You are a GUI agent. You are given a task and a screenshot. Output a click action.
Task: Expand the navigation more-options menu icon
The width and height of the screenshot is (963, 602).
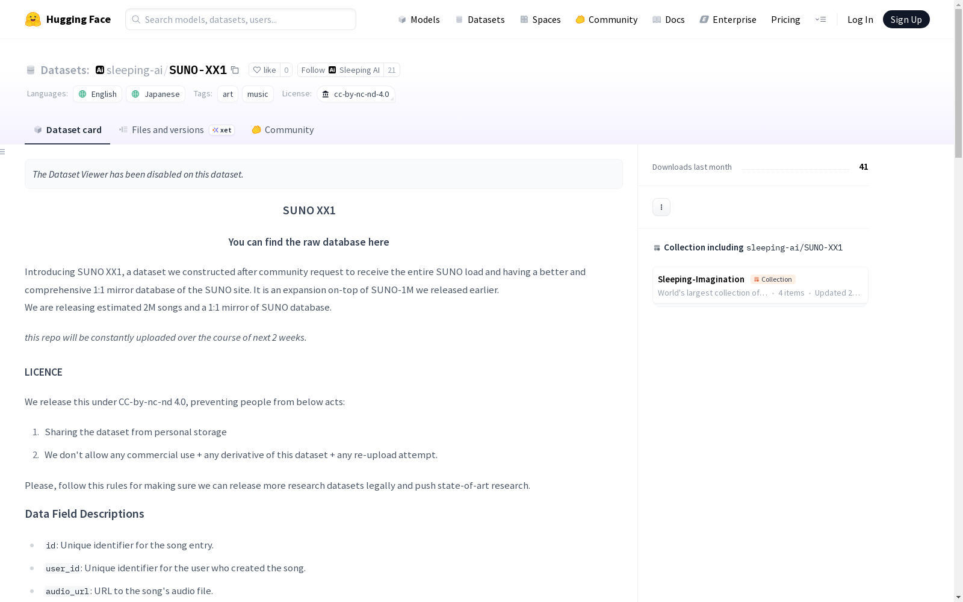click(820, 19)
